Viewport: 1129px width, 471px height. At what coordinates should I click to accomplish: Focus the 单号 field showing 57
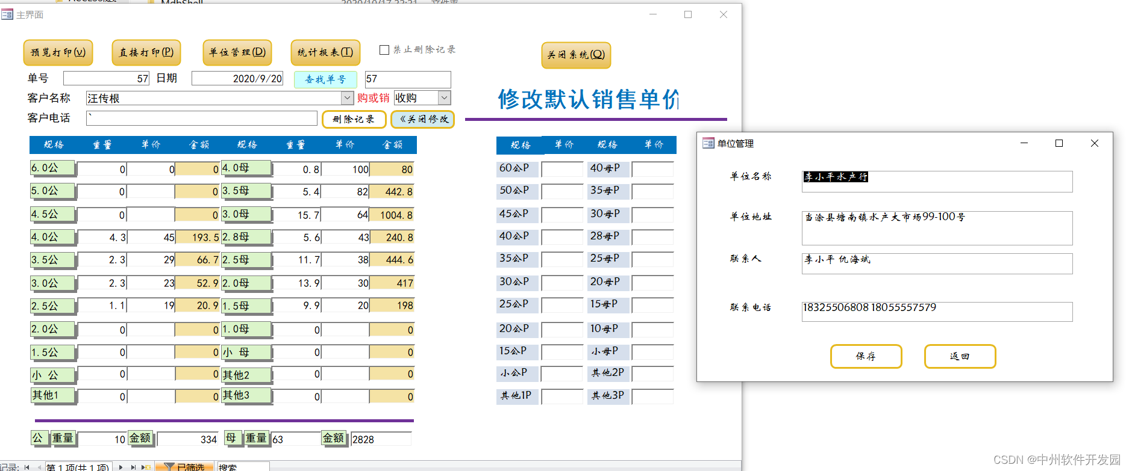pos(107,78)
